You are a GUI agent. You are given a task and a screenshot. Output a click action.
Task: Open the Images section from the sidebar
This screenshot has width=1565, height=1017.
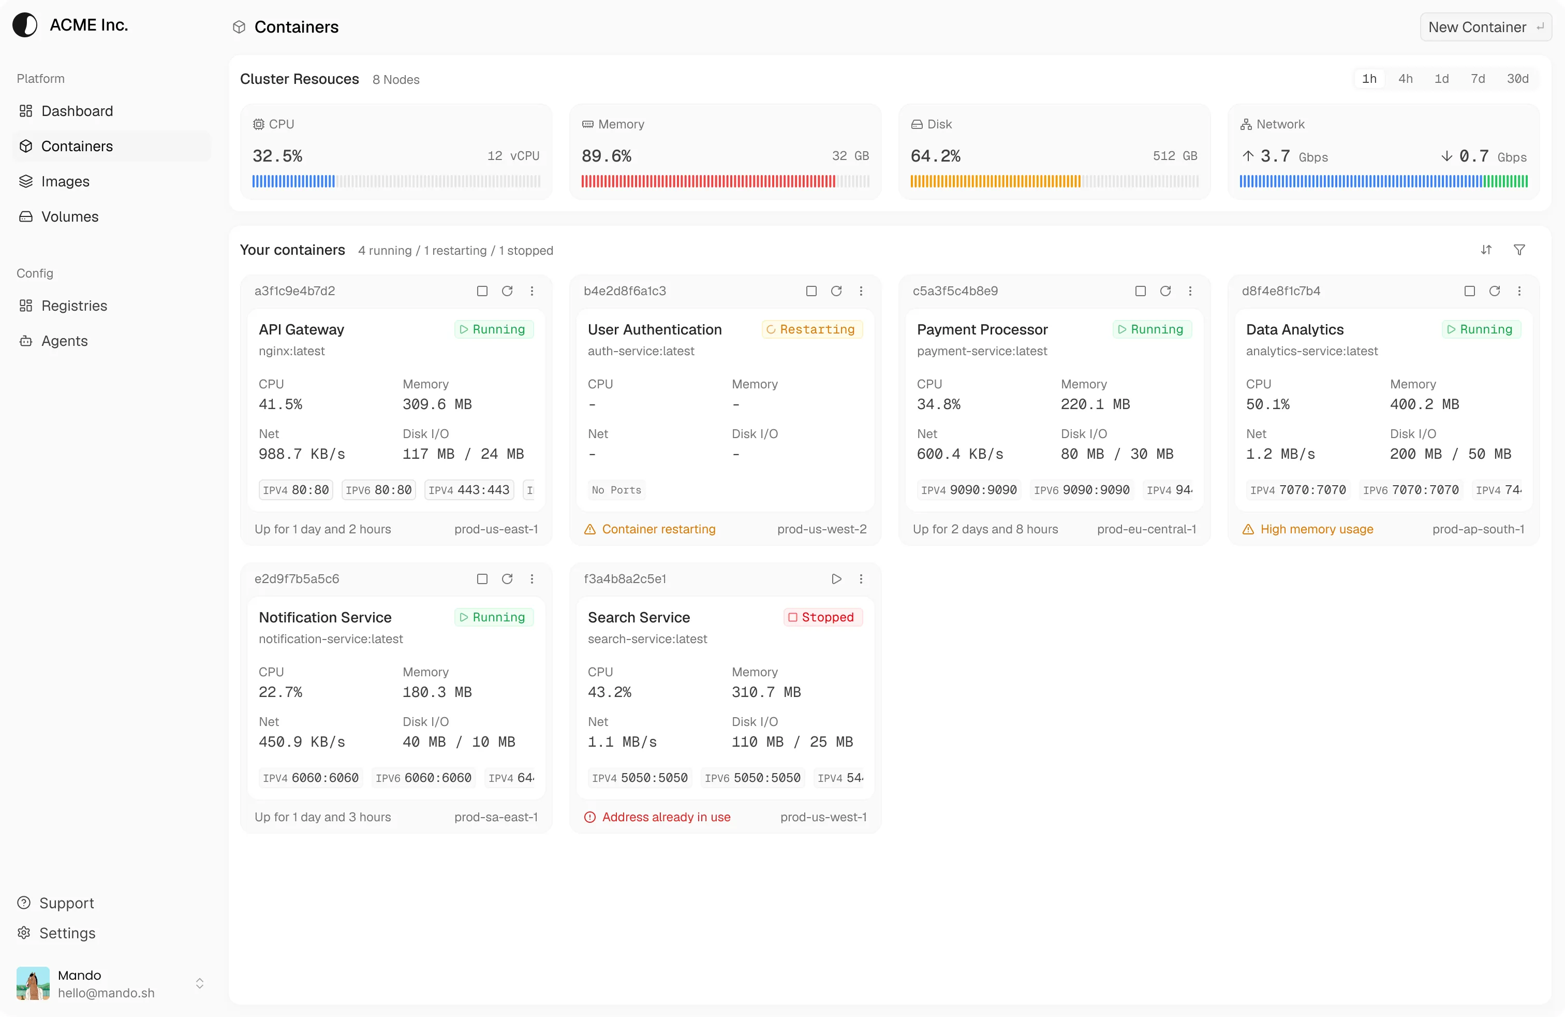click(66, 181)
